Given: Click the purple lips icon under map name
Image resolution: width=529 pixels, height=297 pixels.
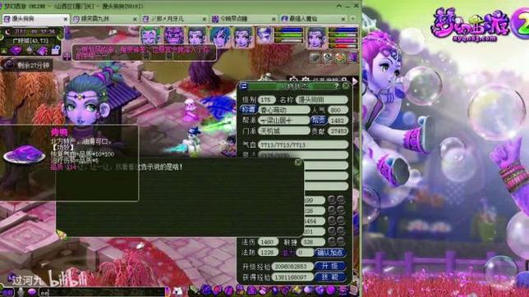Looking at the screenshot, I should click(x=15, y=51).
